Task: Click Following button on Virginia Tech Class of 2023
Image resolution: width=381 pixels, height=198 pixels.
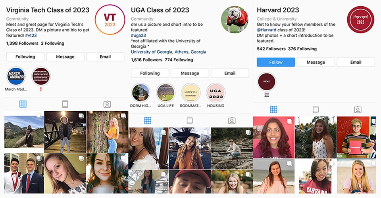Action: pos(25,57)
